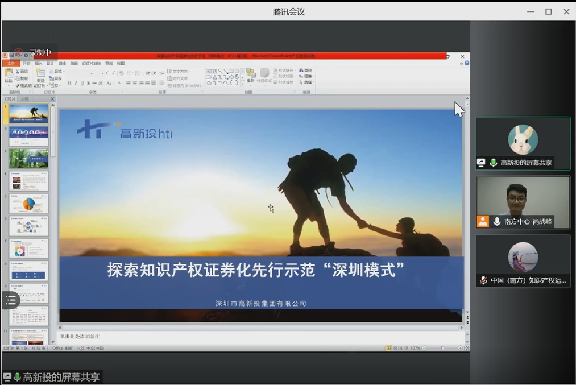Click the zoom out minus button

coord(425,348)
